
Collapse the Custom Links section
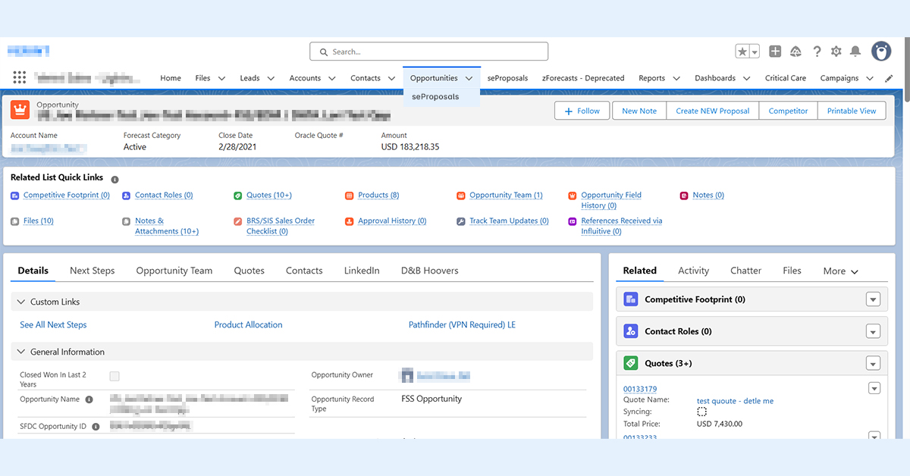[20, 302]
